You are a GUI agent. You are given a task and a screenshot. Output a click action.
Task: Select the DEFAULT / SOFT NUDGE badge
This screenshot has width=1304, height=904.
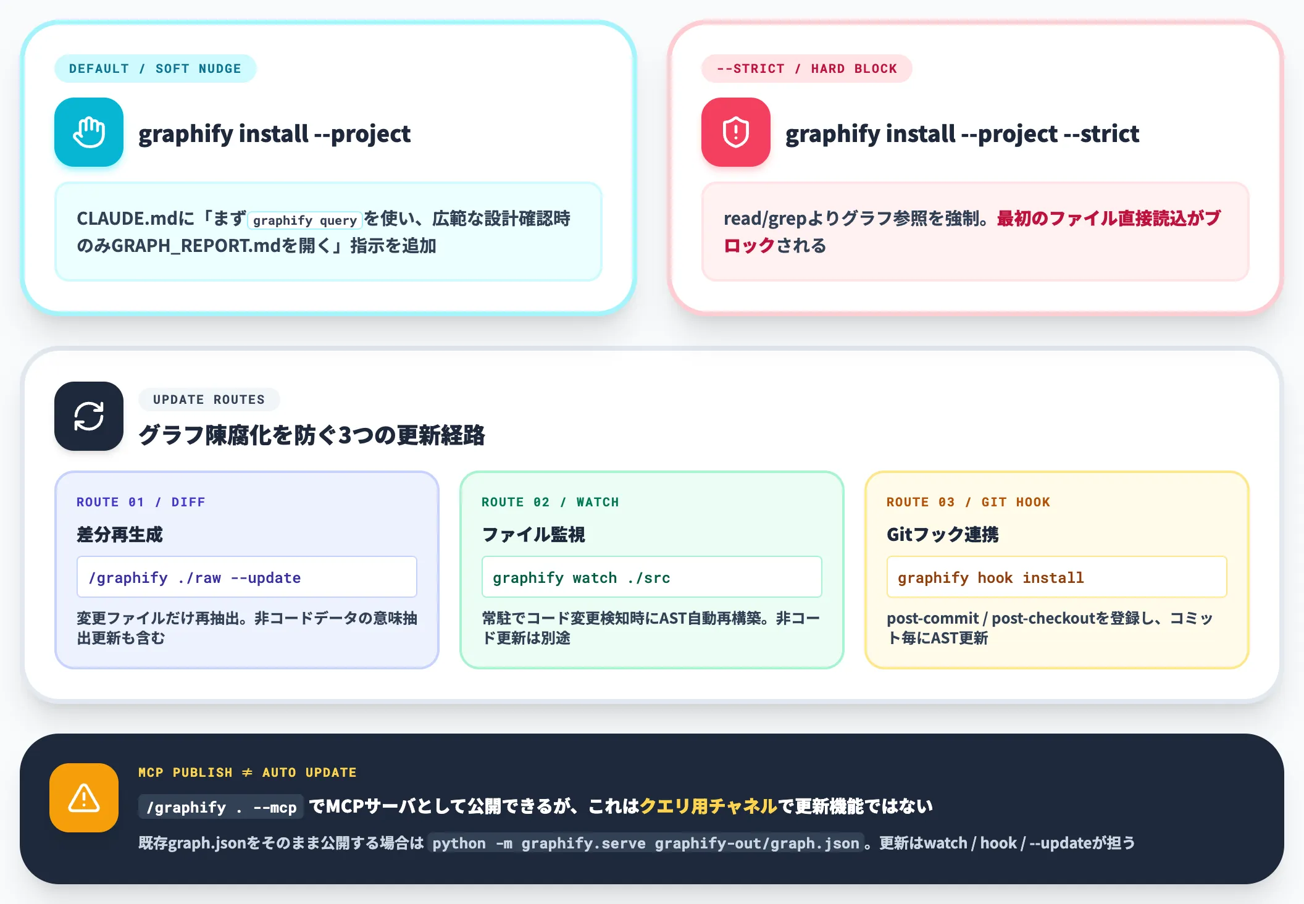click(x=155, y=69)
